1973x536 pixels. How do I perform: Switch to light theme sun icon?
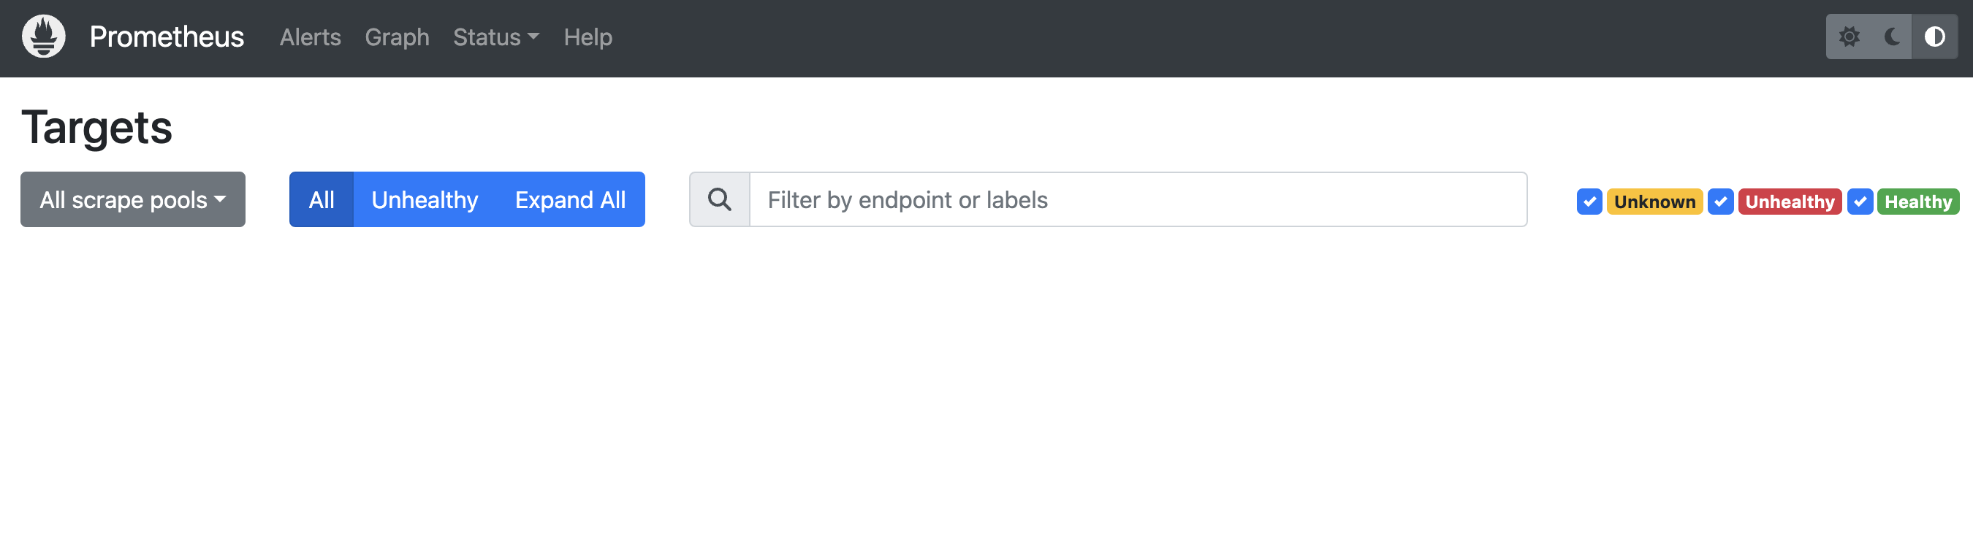tap(1849, 37)
